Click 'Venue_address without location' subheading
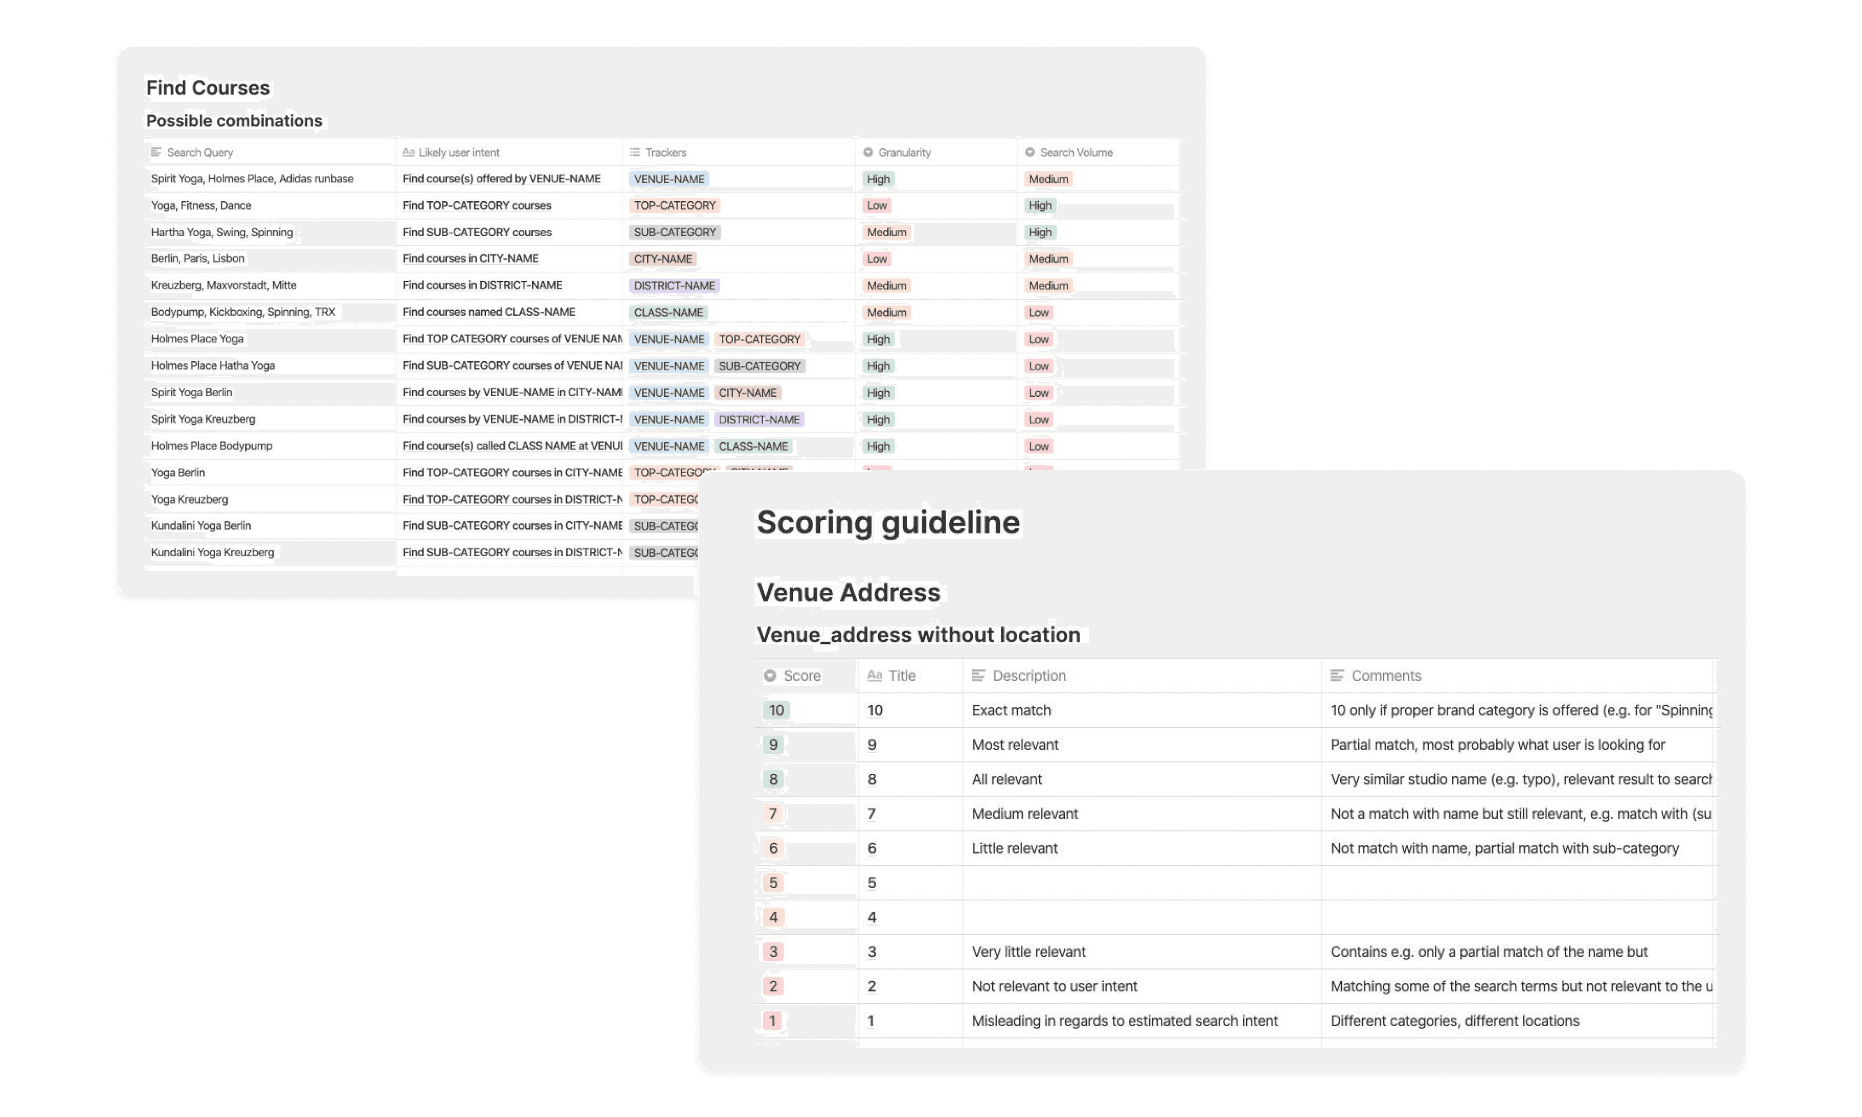The height and width of the screenshot is (1117, 1862). pos(918,635)
